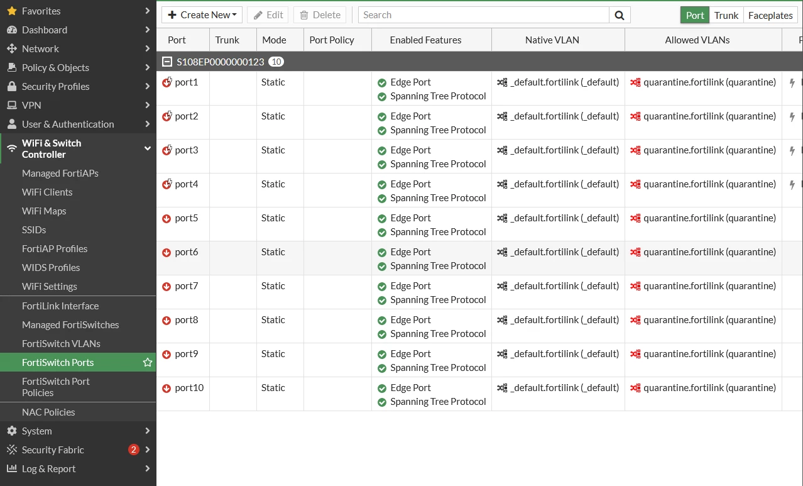Select the port7 row name
This screenshot has height=486, width=803.
187,286
